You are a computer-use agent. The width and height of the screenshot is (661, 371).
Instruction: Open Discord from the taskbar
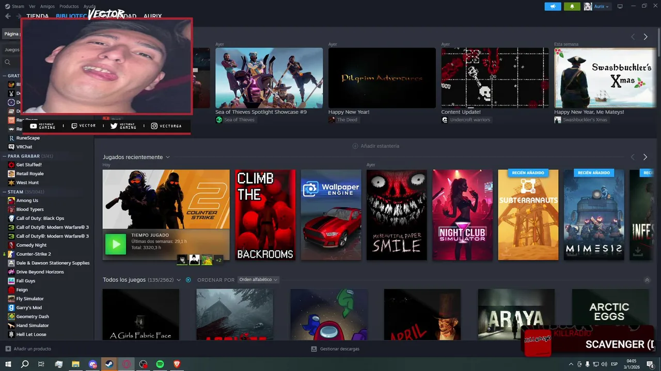(x=92, y=364)
